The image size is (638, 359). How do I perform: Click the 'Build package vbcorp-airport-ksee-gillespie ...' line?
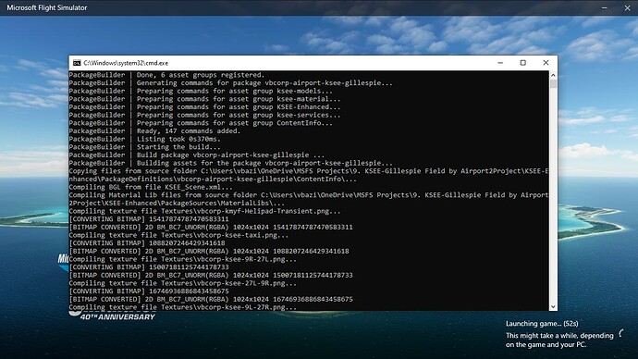197,155
